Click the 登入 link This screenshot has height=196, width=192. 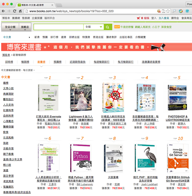(154, 18)
